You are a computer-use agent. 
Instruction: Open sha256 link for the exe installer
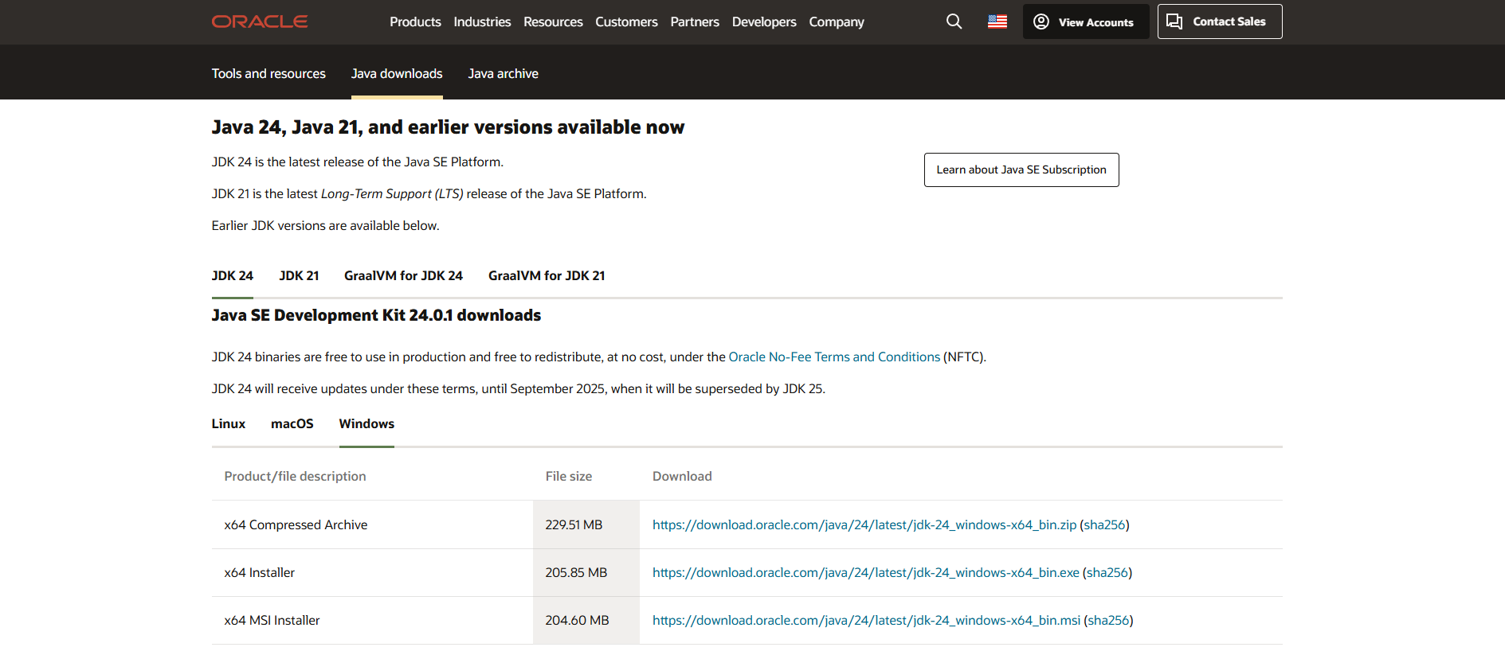coord(1107,572)
